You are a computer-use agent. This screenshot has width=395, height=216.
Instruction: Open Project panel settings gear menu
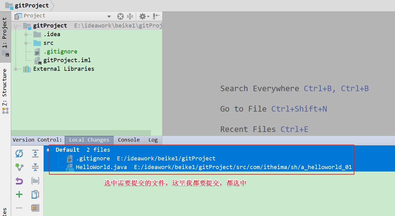point(144,16)
